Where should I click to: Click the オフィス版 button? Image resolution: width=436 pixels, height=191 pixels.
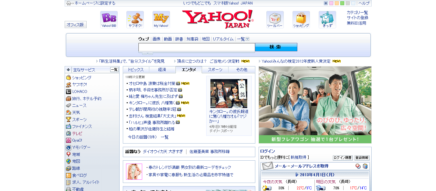click(x=76, y=25)
